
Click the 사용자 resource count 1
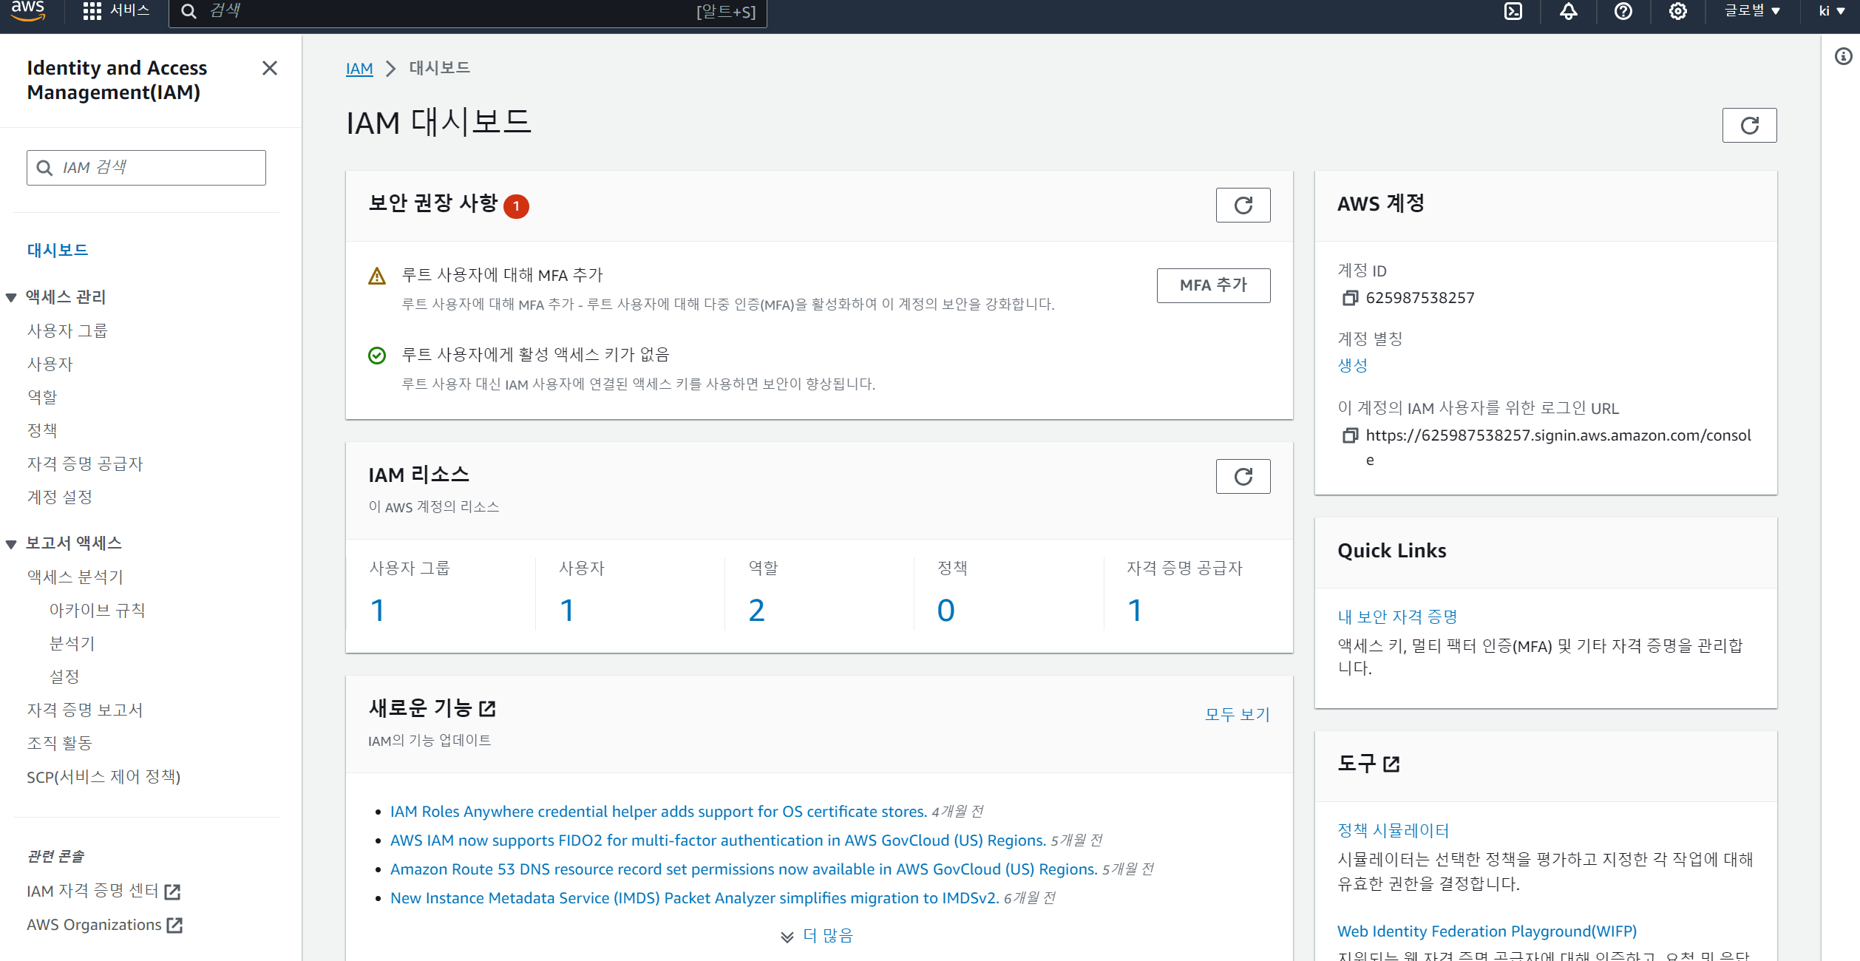(x=567, y=611)
